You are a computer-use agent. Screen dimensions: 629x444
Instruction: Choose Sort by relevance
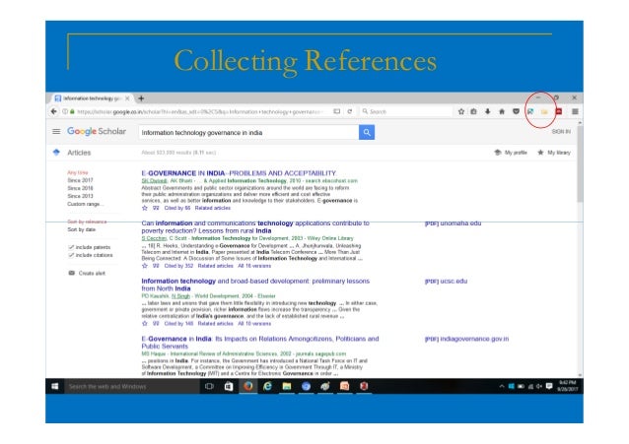point(87,222)
